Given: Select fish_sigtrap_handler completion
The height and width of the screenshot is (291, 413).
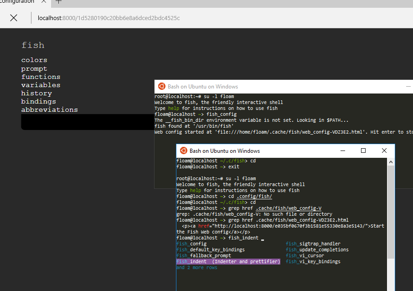Looking at the screenshot, I should 313,244.
